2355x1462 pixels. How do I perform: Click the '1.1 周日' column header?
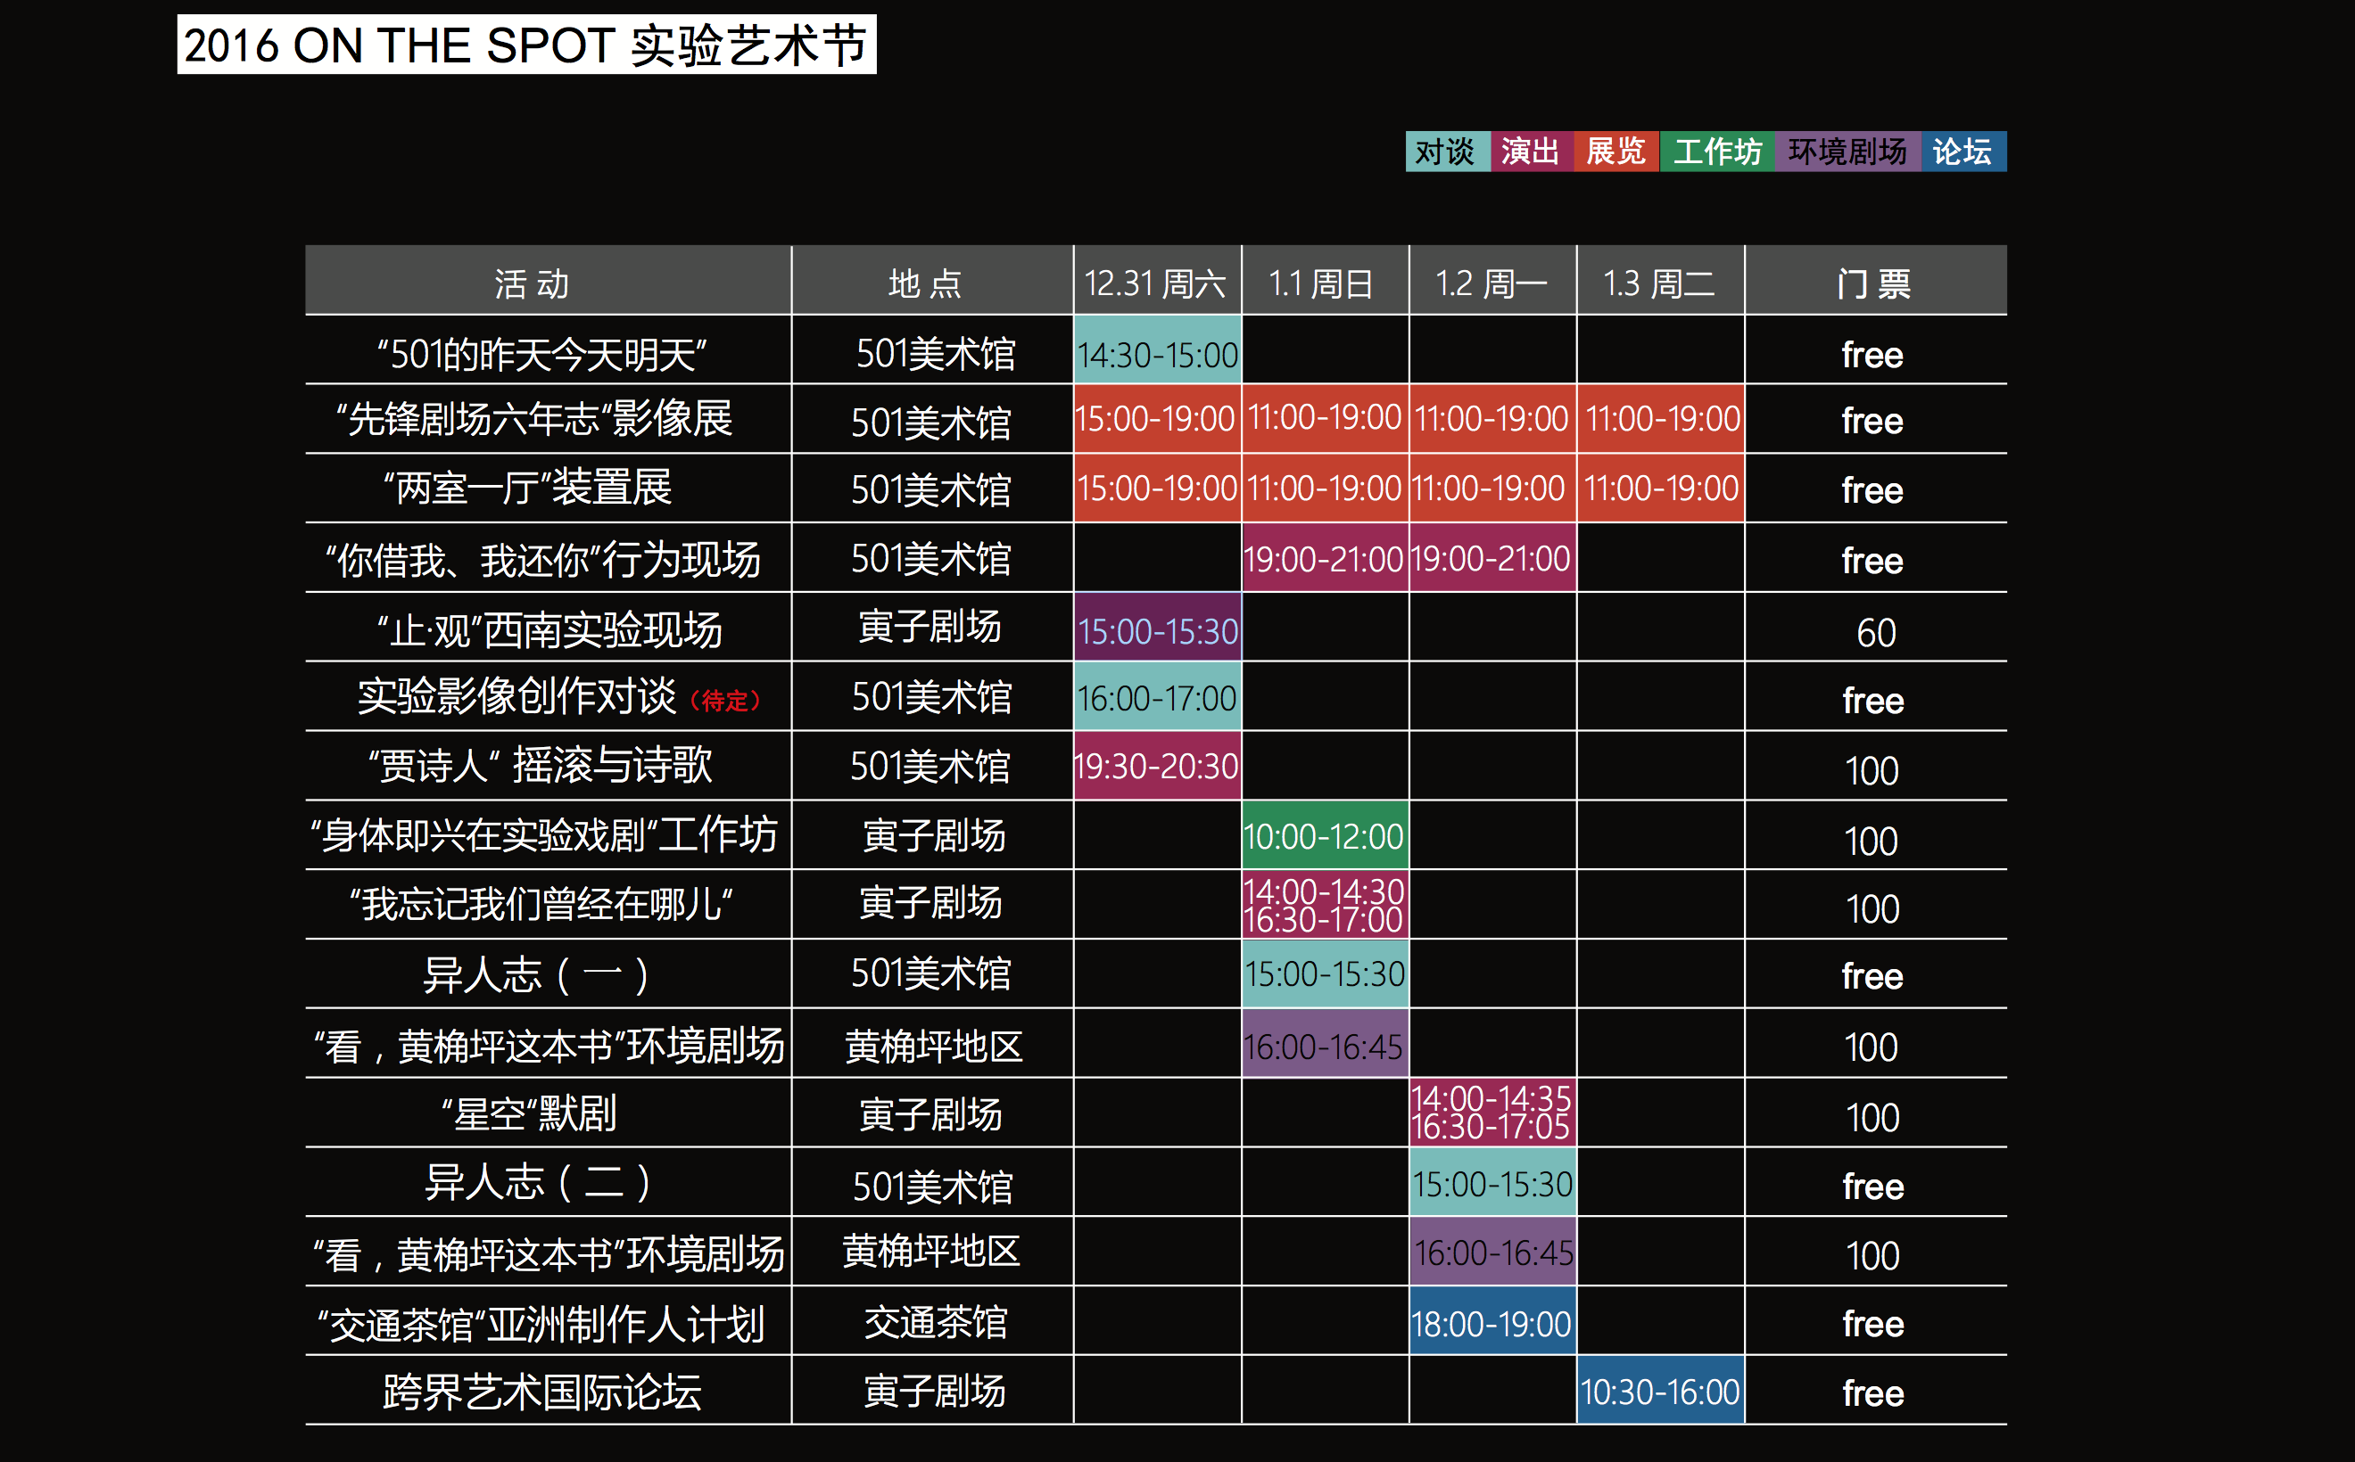tap(1326, 282)
